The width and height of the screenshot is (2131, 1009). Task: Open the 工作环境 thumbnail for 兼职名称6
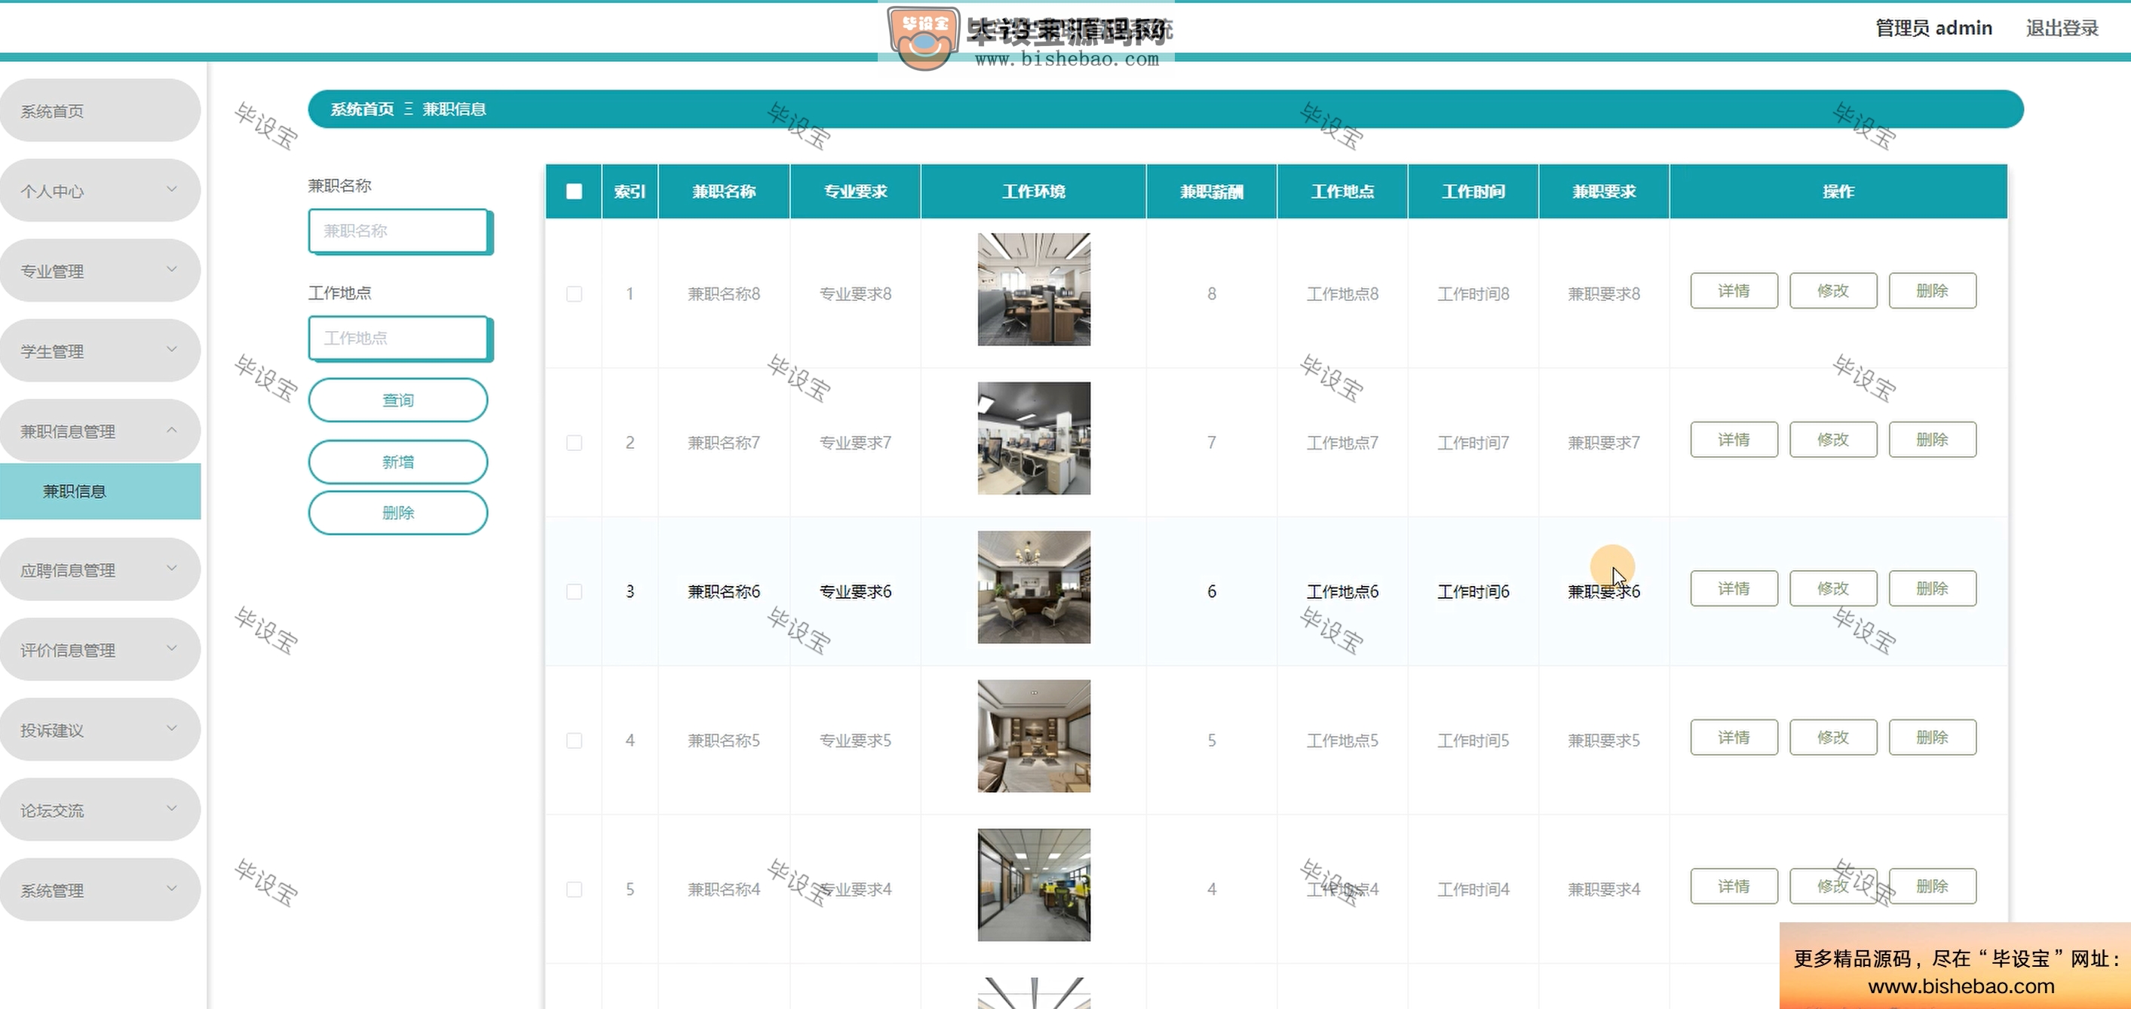tap(1034, 587)
